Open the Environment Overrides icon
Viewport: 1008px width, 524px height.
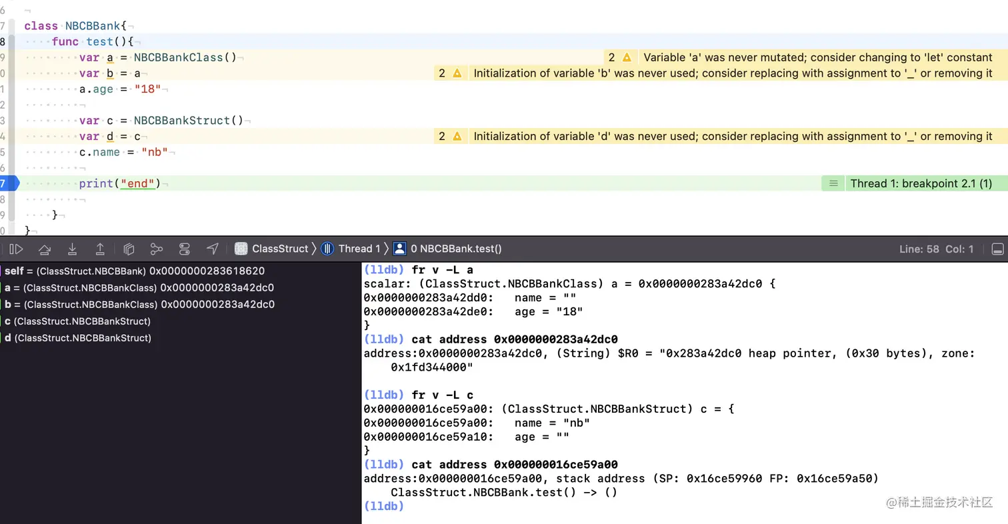(185, 249)
